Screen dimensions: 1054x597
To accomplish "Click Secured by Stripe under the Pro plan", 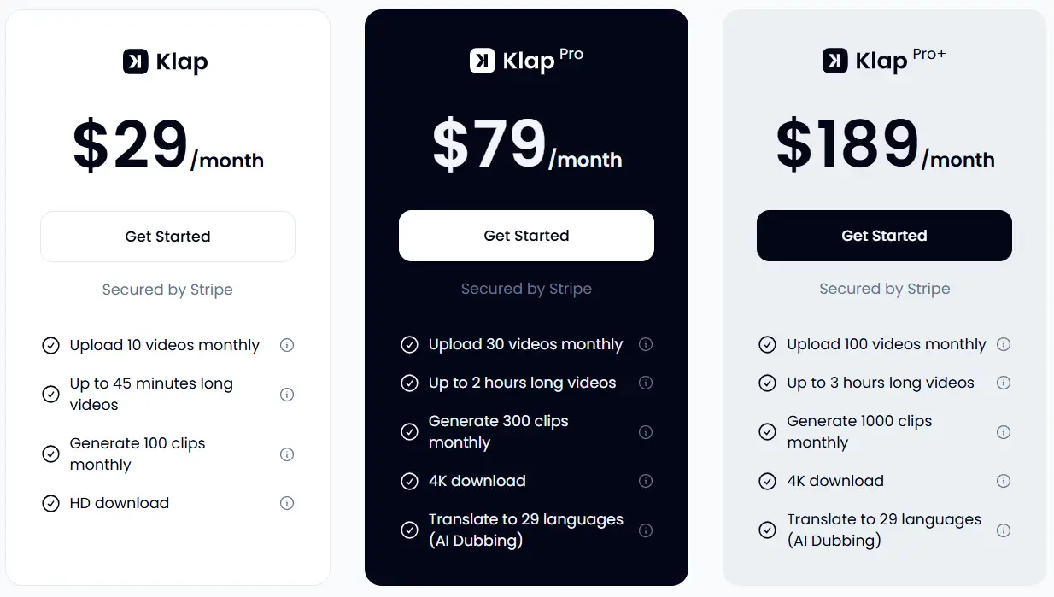I will pyautogui.click(x=526, y=290).
